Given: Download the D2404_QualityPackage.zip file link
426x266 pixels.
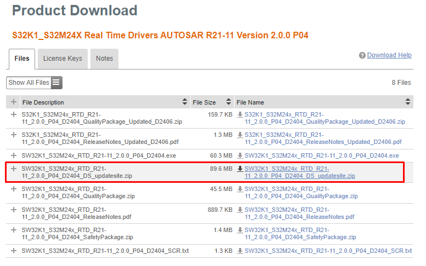Looking at the screenshot, I should point(300,192).
